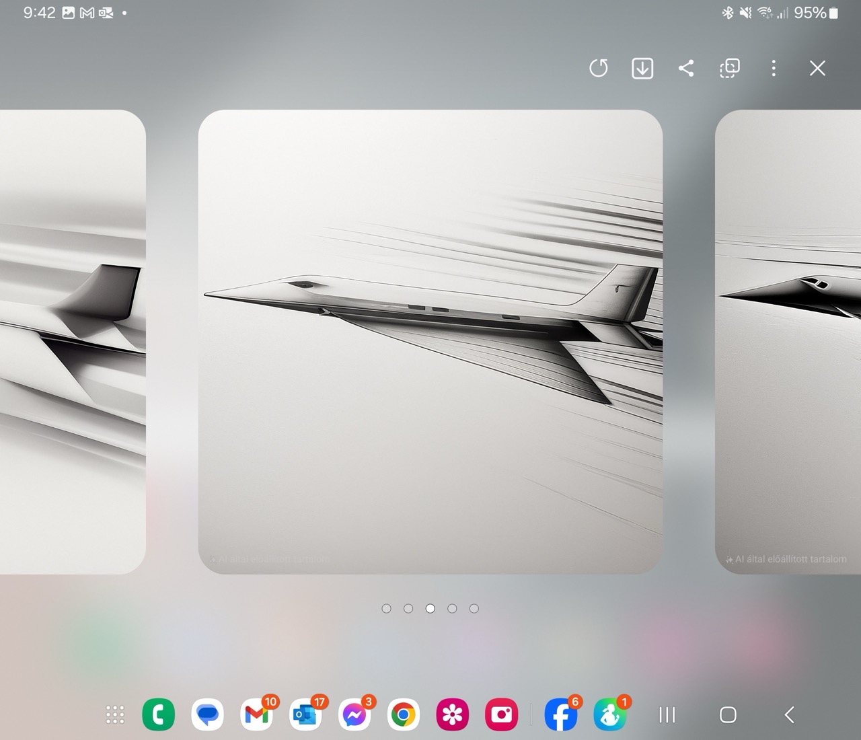861x740 pixels.
Task: Open Outlook from the taskbar
Action: pos(305,714)
